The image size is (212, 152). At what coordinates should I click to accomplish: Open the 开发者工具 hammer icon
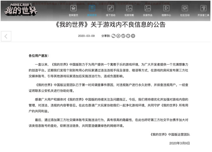[203, 8]
